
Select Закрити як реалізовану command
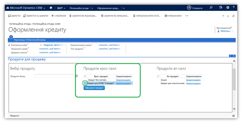pos(83,16)
